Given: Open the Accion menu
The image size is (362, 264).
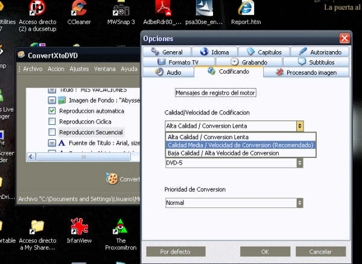Looking at the screenshot, I should click(56, 69).
